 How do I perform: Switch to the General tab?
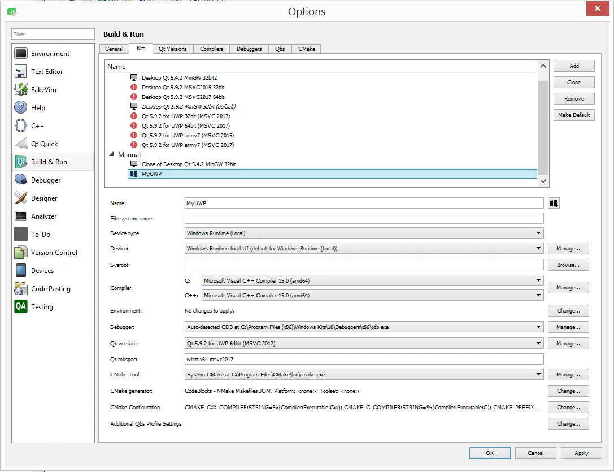[x=114, y=49]
